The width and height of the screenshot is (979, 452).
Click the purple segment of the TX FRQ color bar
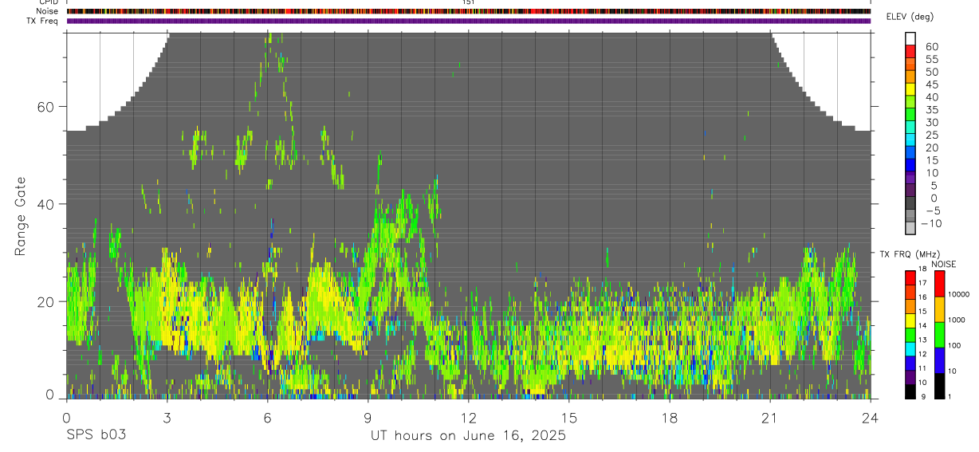pyautogui.click(x=910, y=377)
